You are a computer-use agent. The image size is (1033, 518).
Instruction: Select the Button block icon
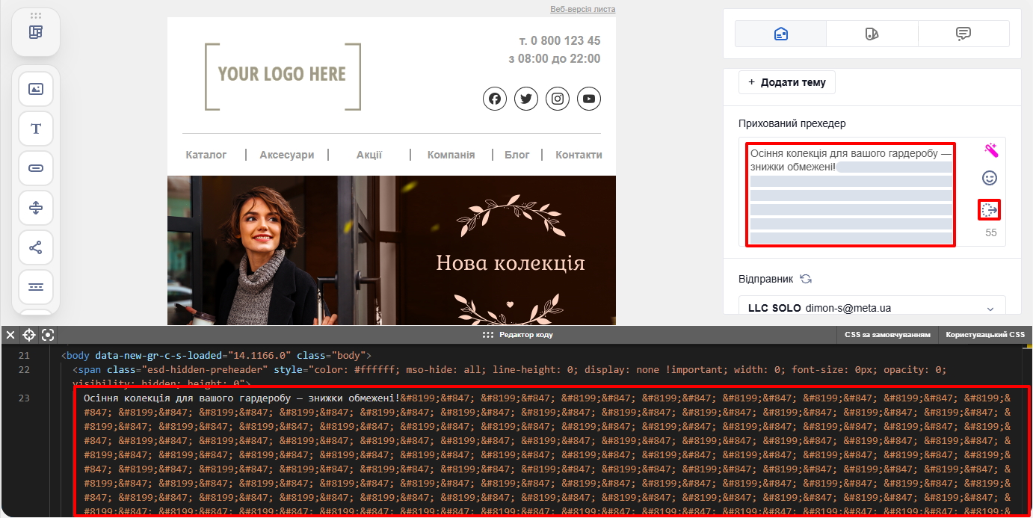pyautogui.click(x=36, y=168)
